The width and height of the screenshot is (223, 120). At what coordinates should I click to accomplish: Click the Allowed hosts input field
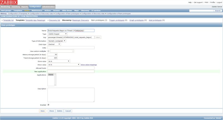71,68
